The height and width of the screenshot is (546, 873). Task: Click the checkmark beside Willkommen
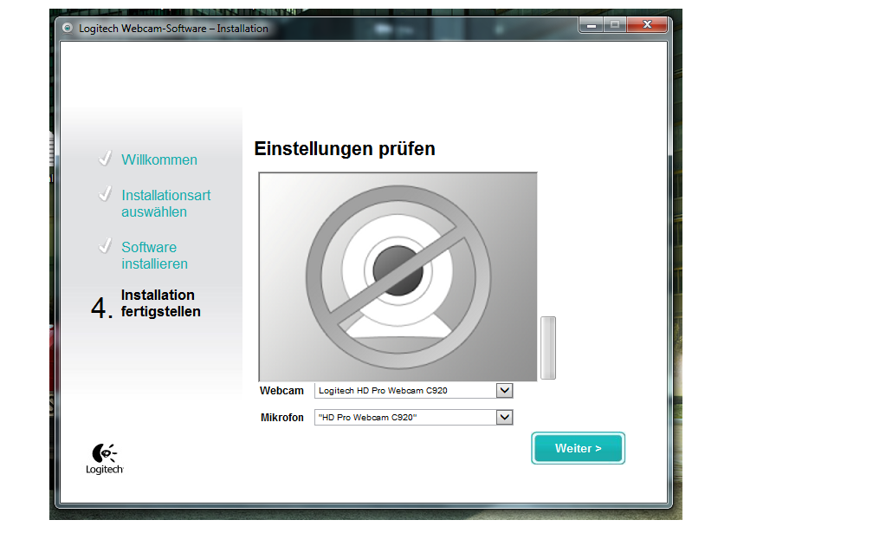[x=105, y=159]
